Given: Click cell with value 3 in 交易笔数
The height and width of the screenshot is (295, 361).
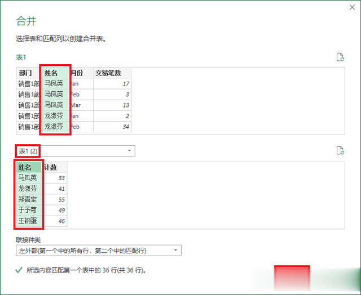Looking at the screenshot, I should pyautogui.click(x=112, y=95).
